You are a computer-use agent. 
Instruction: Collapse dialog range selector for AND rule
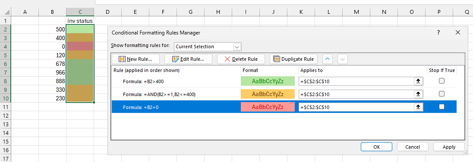click(x=418, y=94)
